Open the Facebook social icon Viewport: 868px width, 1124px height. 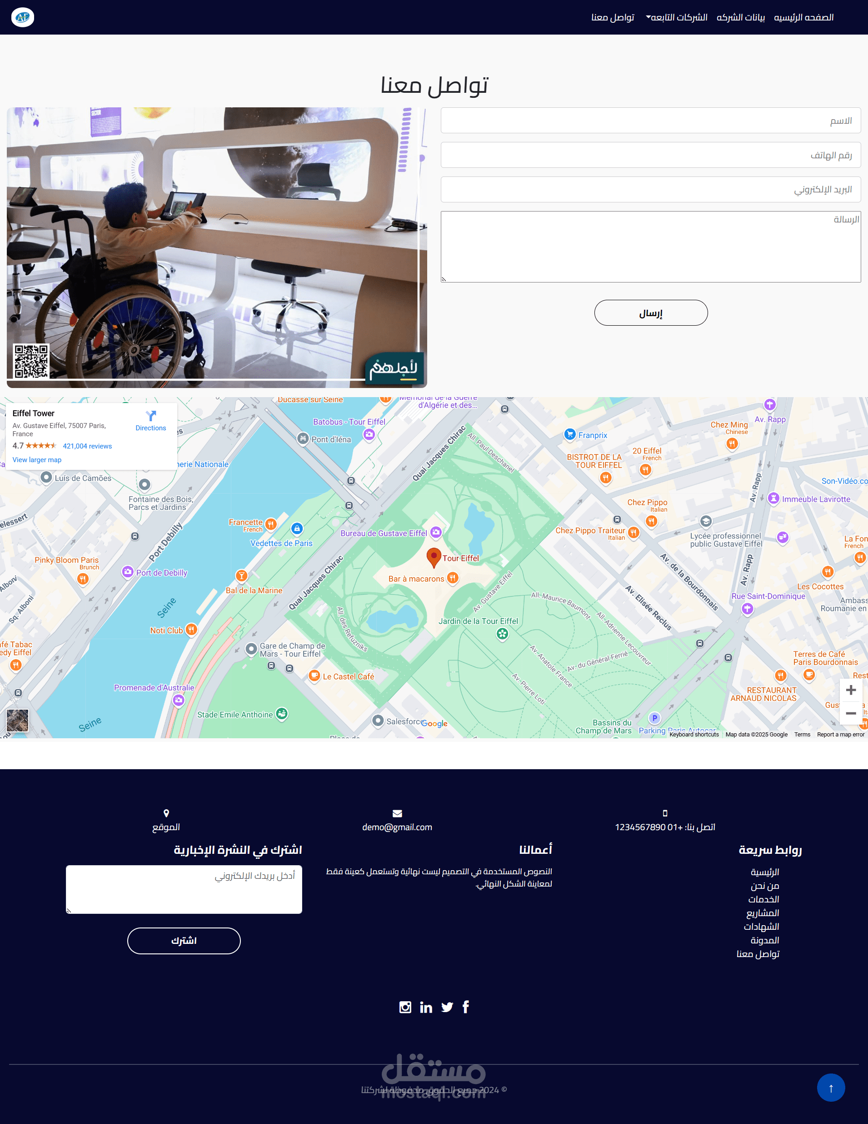coord(466,1007)
